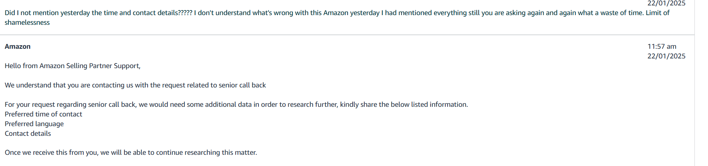Click the bold Amazon sender name
The height and width of the screenshot is (166, 708).
(x=17, y=46)
